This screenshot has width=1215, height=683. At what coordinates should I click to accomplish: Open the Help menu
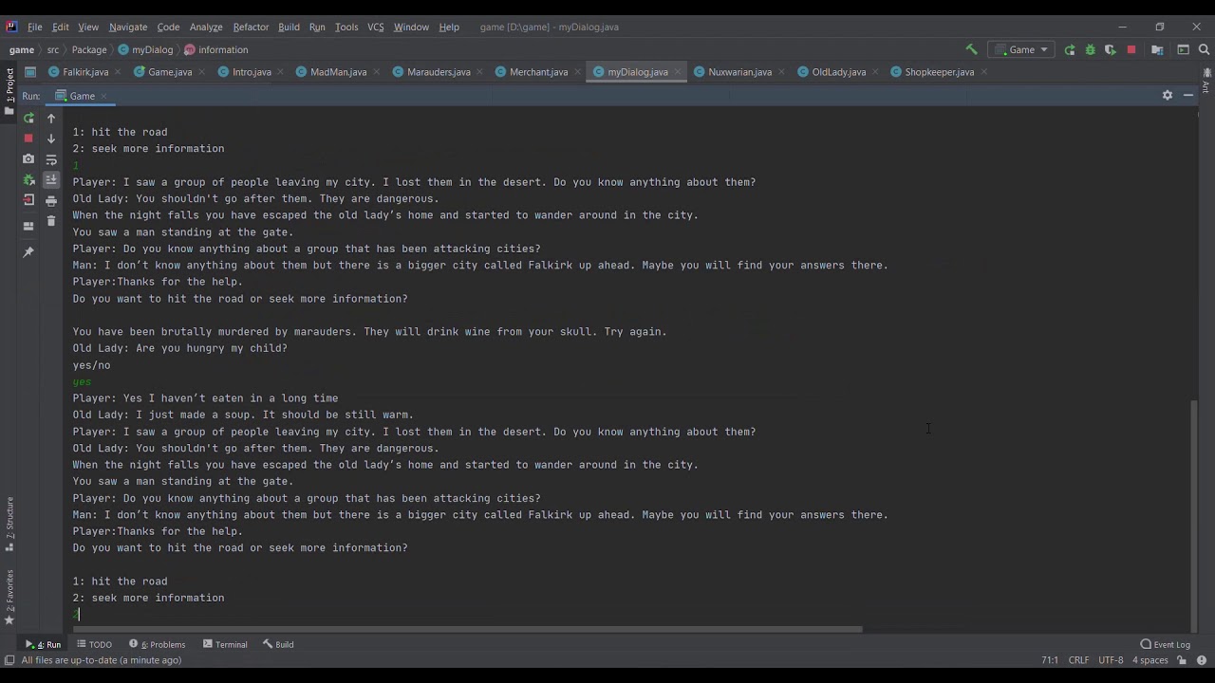[x=449, y=27]
